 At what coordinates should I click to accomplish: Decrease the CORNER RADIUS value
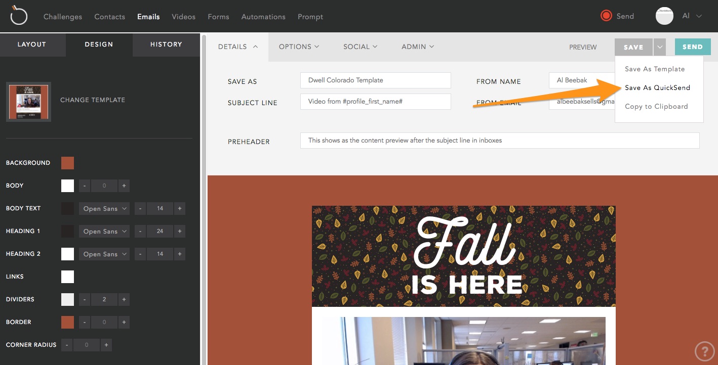(x=67, y=345)
